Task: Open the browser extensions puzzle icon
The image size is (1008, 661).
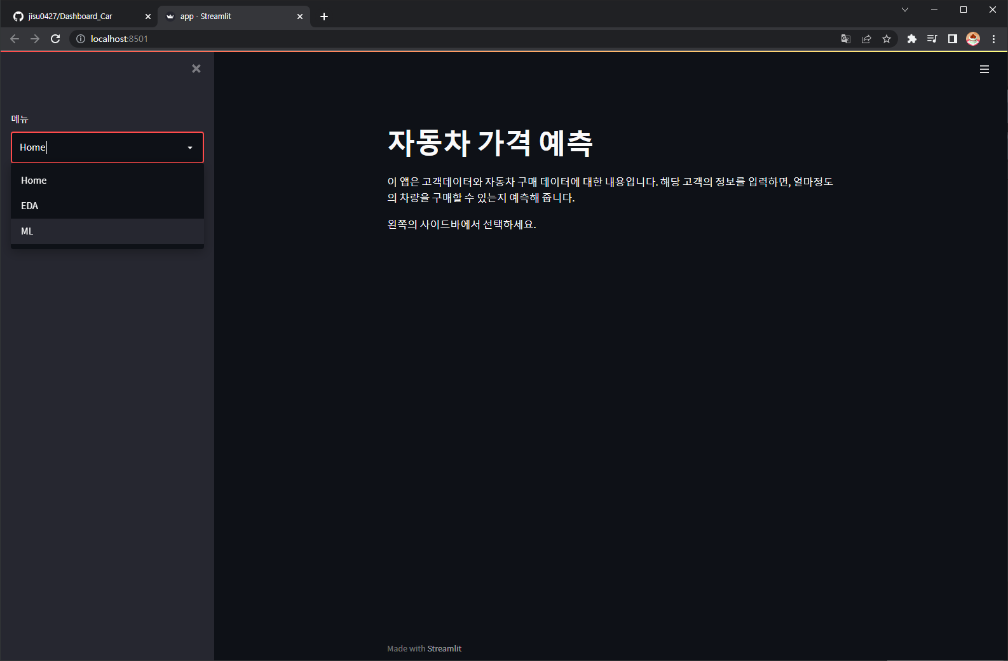Action: tap(912, 39)
